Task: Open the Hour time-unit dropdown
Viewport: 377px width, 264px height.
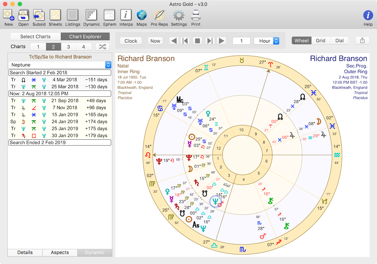Action: pos(267,41)
